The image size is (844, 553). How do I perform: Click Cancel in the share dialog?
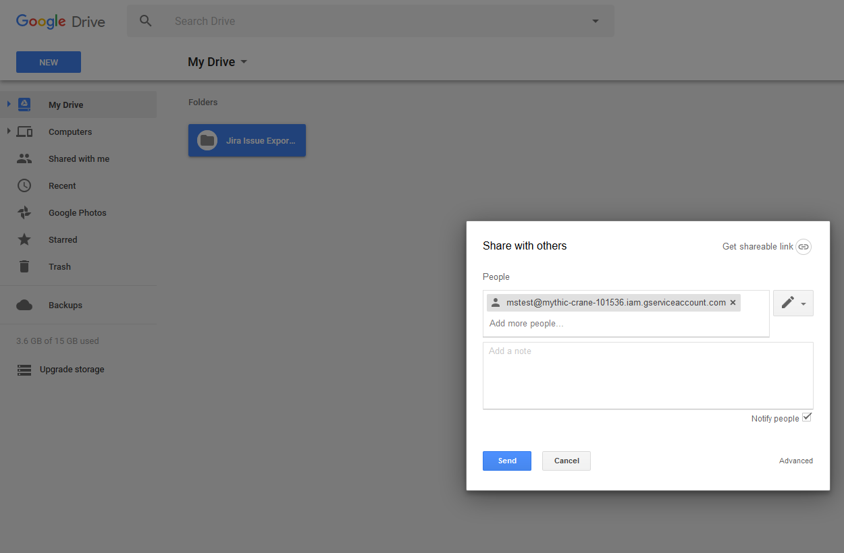click(566, 461)
